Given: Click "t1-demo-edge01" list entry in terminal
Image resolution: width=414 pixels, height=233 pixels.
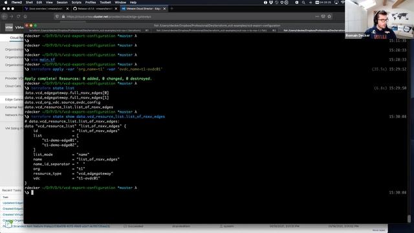Looking at the screenshot, I should 60,140.
